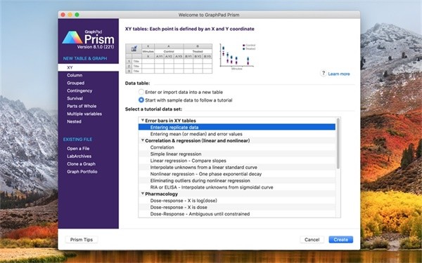422x263 pixels.
Task: Select Dose-response - X is dose
Action: pyautogui.click(x=237, y=207)
